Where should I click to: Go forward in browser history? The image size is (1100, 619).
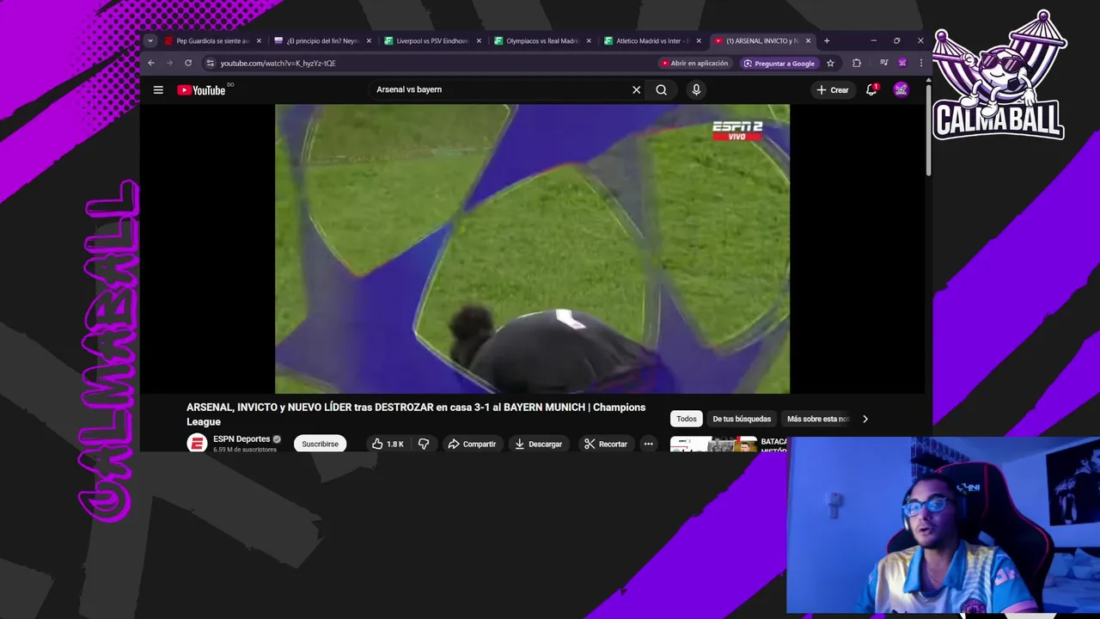169,63
